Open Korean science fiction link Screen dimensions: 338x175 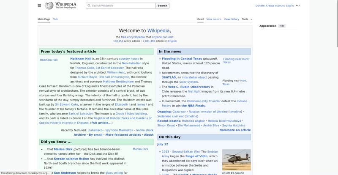[71, 159]
